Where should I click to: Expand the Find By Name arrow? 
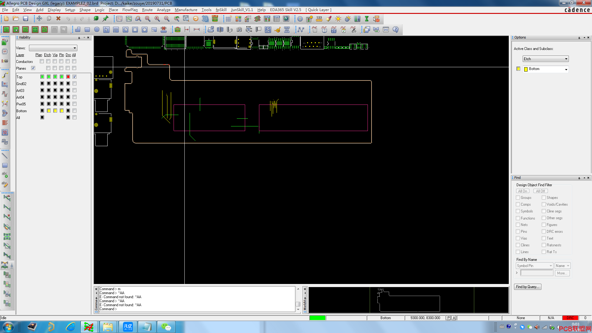click(517, 273)
